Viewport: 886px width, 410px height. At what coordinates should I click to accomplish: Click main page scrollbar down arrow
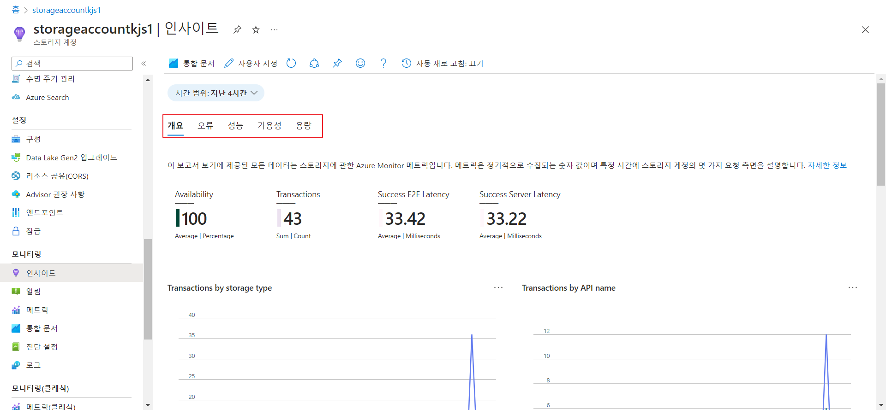click(881, 405)
